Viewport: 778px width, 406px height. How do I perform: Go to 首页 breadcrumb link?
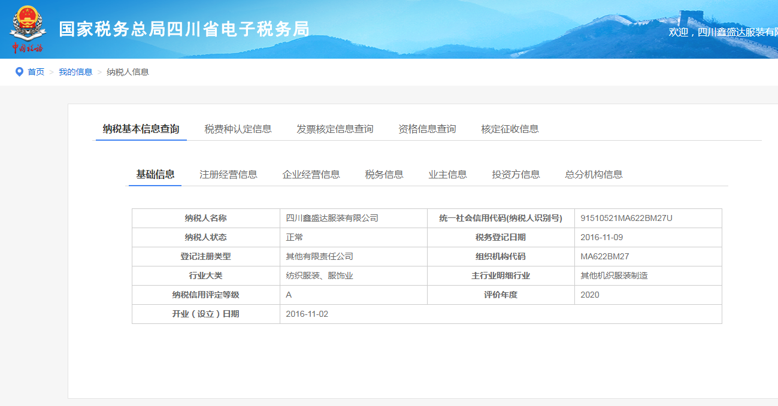[x=36, y=72]
